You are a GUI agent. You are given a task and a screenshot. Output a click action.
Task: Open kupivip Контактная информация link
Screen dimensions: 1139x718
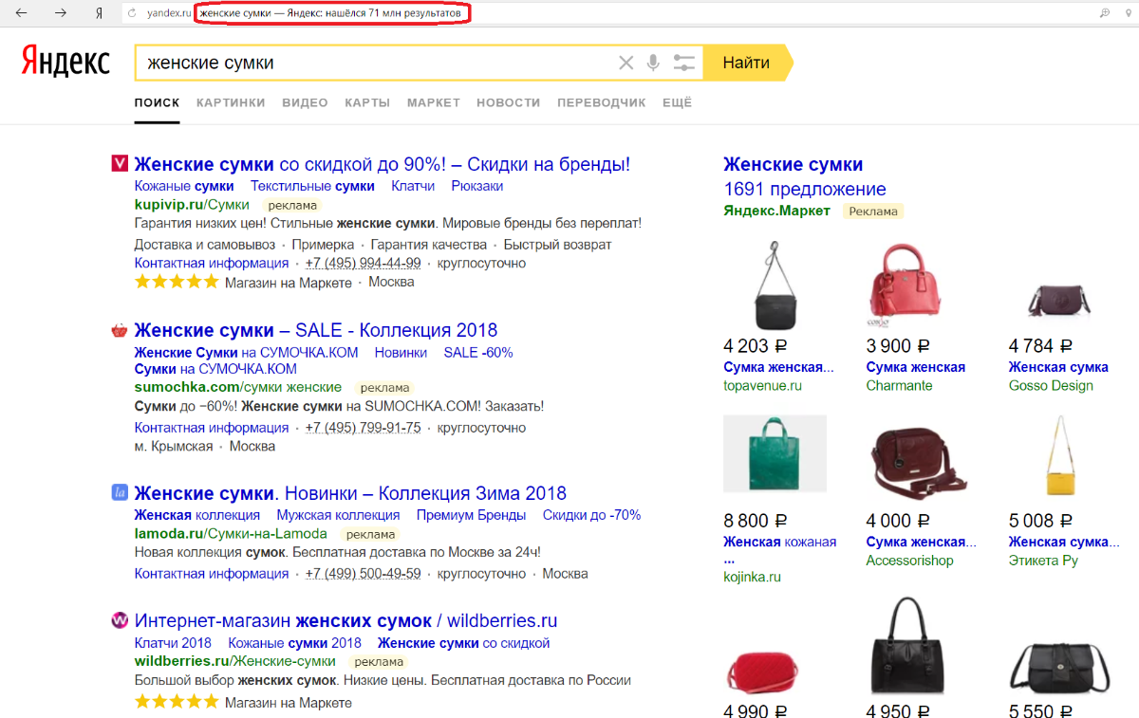point(212,263)
